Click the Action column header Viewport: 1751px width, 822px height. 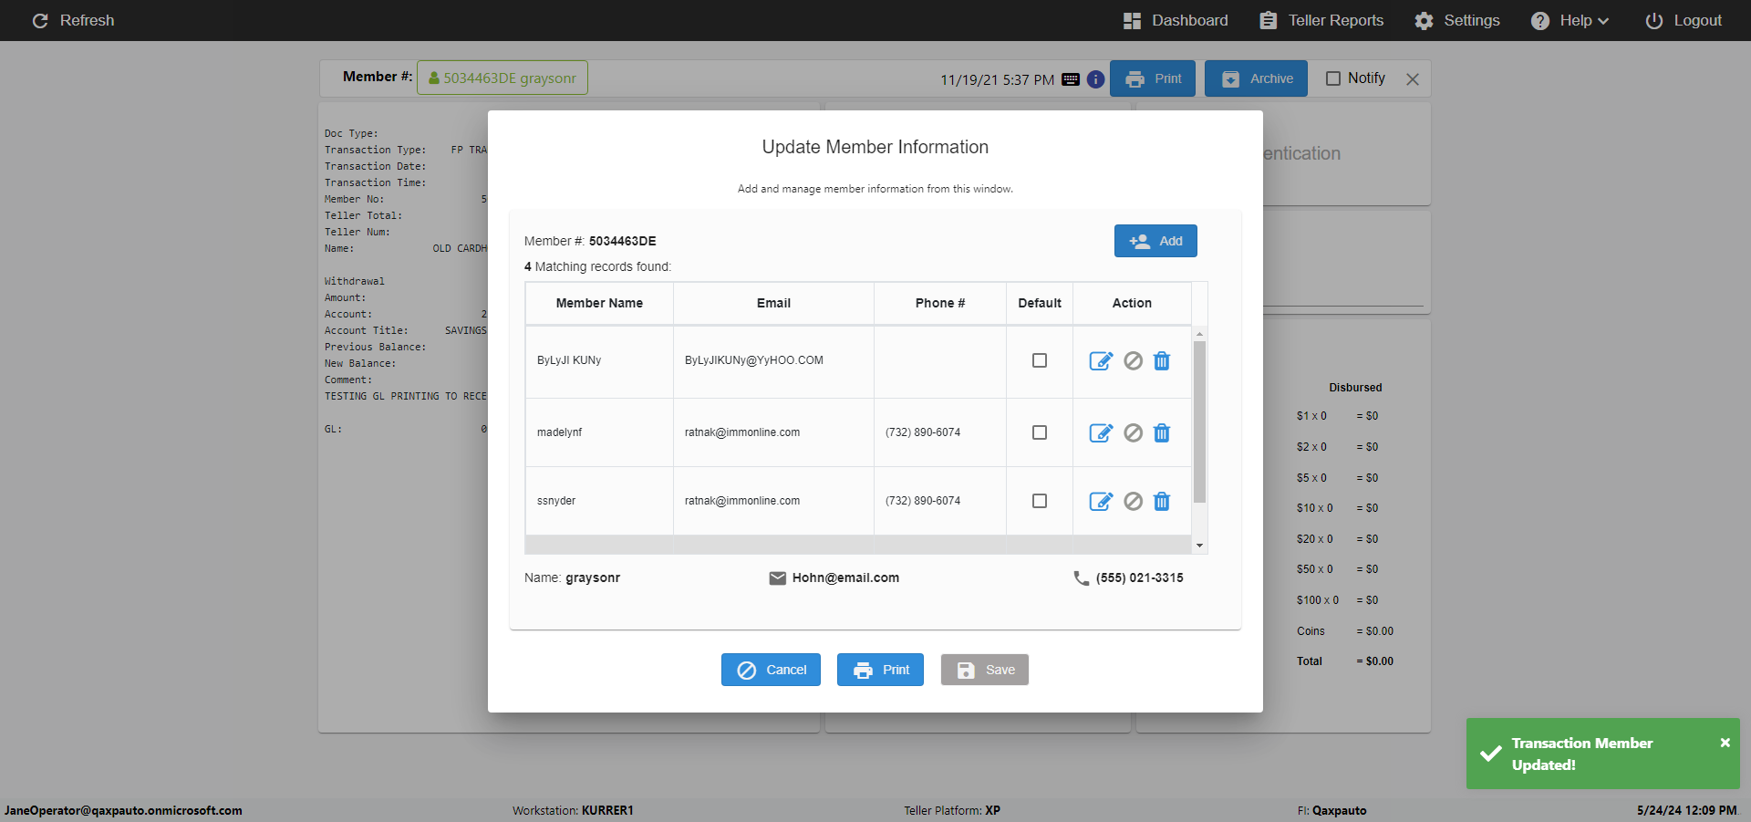point(1132,303)
